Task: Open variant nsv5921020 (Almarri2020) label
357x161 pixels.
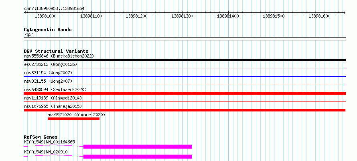Action: [76, 115]
